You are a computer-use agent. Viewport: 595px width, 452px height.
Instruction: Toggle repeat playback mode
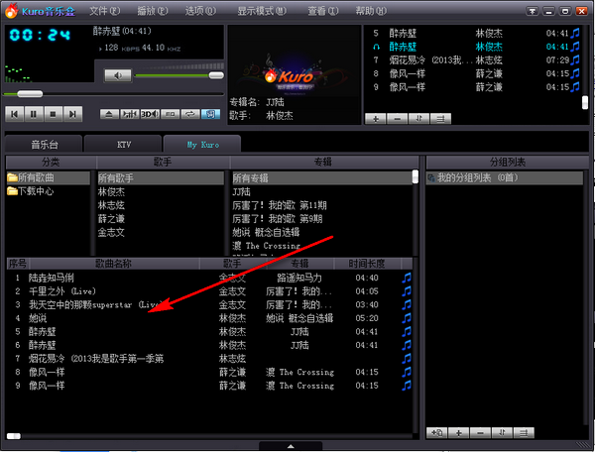point(190,114)
